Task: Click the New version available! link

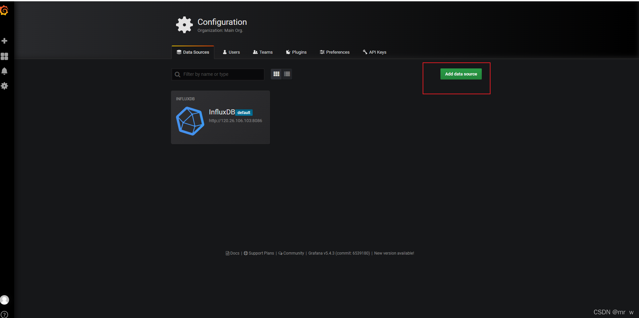Action: 394,253
